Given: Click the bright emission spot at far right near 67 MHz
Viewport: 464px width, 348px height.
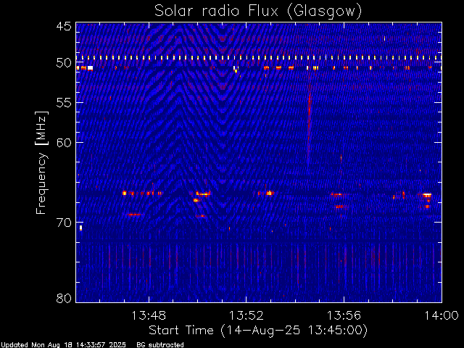Looking at the screenshot, I should coord(427,195).
